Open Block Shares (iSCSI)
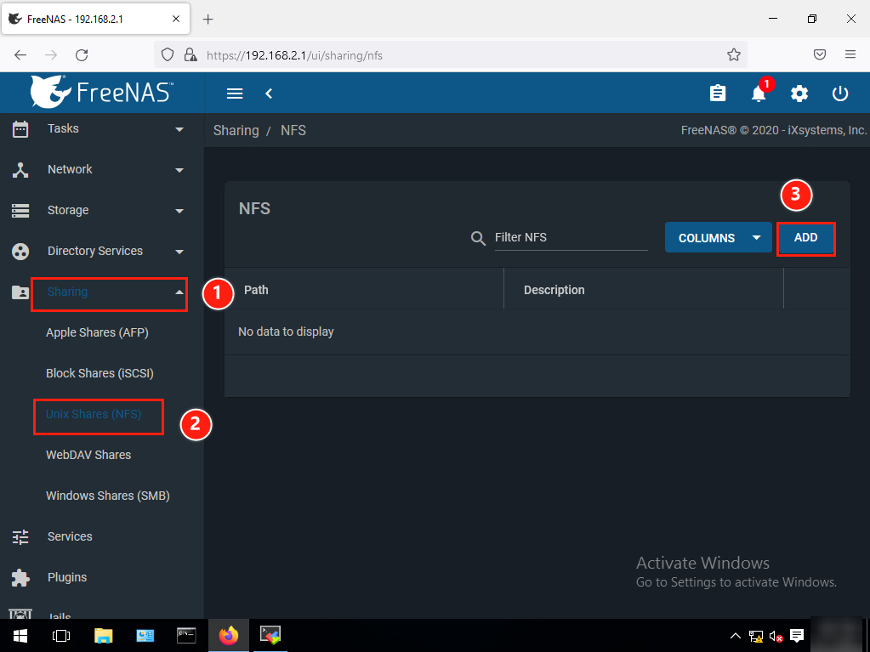The image size is (870, 652). click(x=100, y=373)
